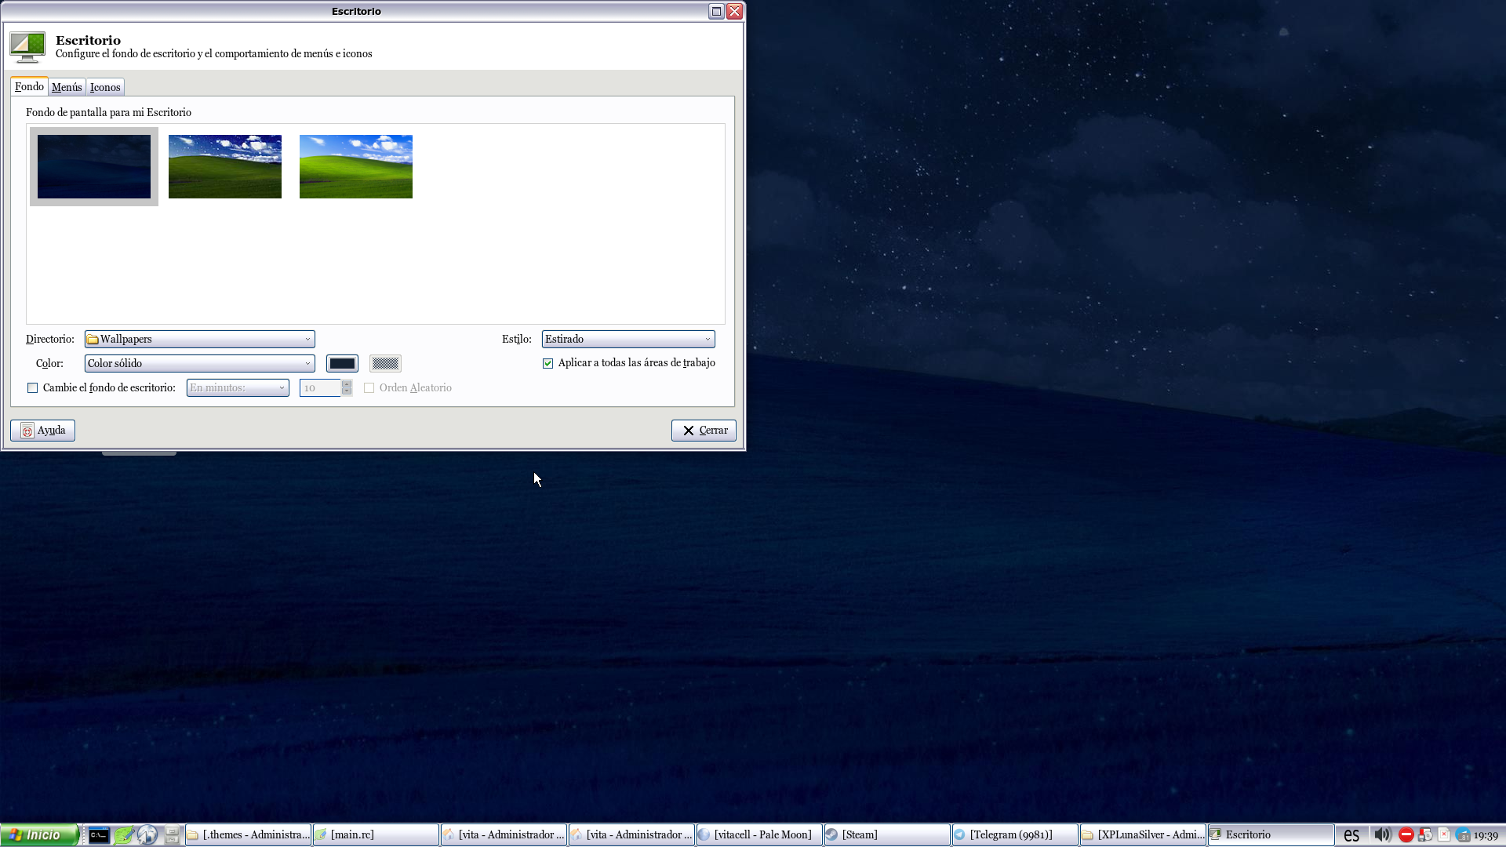
Task: Launch the text editor from quick launch
Action: [x=124, y=835]
